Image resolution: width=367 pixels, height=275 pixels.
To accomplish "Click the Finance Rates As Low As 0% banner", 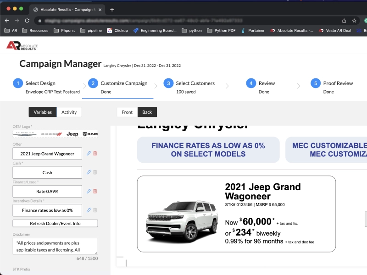I will click(x=208, y=150).
